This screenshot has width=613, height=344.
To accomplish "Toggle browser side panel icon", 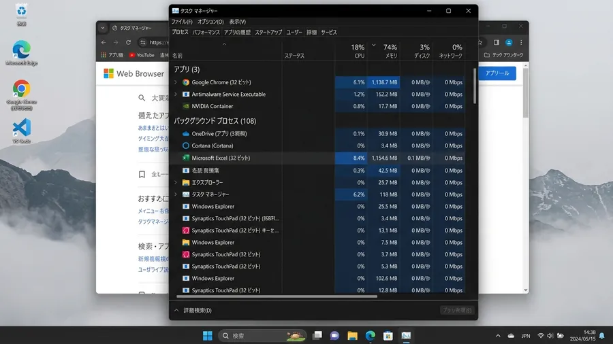I will 496,43.
